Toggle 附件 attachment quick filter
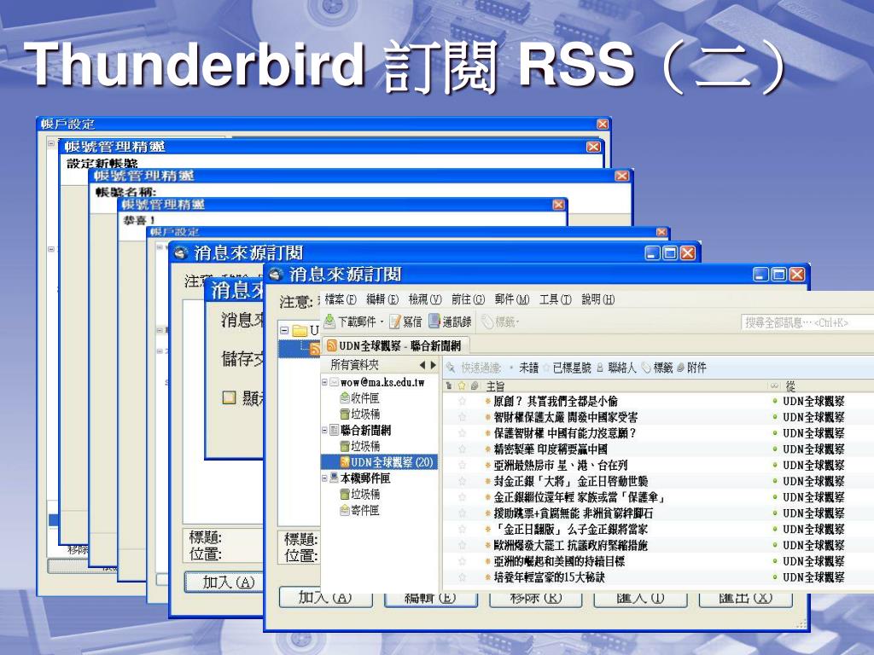Viewport: 874px width, 655px height. coord(691,368)
